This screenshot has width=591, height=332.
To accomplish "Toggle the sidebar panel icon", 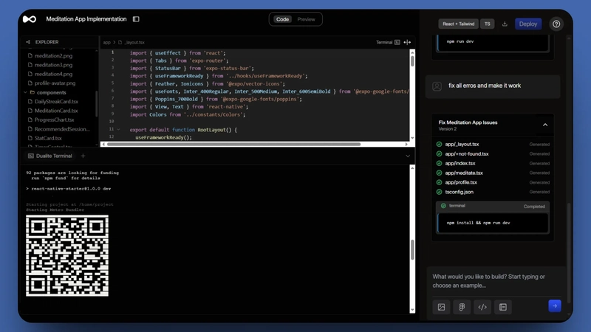I will click(x=136, y=19).
